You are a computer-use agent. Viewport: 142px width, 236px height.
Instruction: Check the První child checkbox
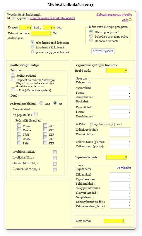point(19,125)
